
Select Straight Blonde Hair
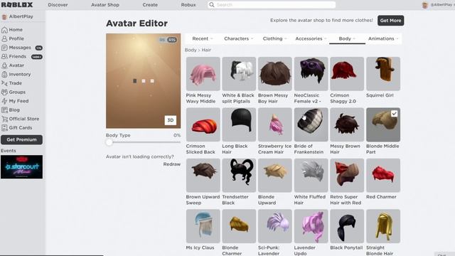tap(383, 226)
